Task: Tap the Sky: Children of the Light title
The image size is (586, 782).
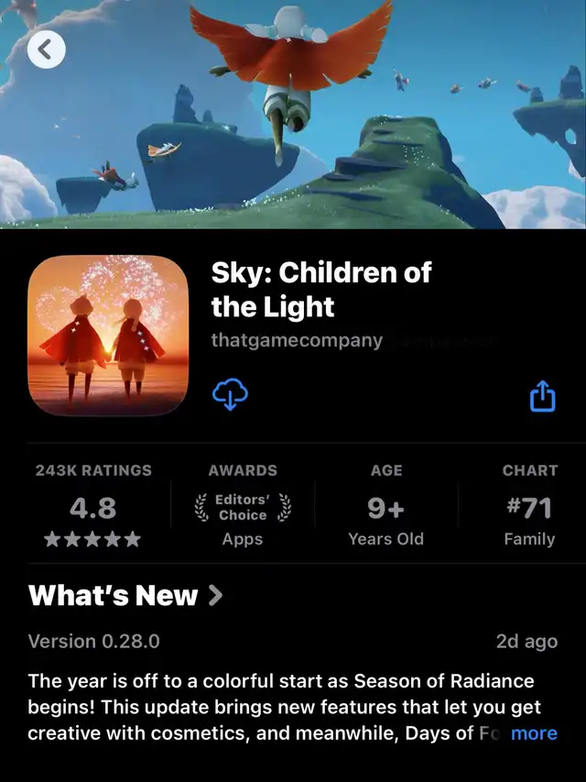Action: tap(321, 290)
